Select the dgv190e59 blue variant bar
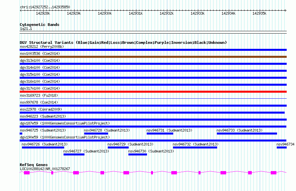The image size is (296, 191). tap(153, 141)
